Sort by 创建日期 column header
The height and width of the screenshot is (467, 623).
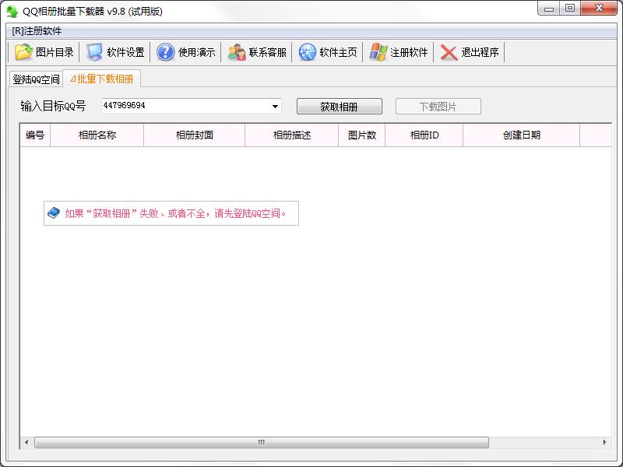pyautogui.click(x=521, y=135)
